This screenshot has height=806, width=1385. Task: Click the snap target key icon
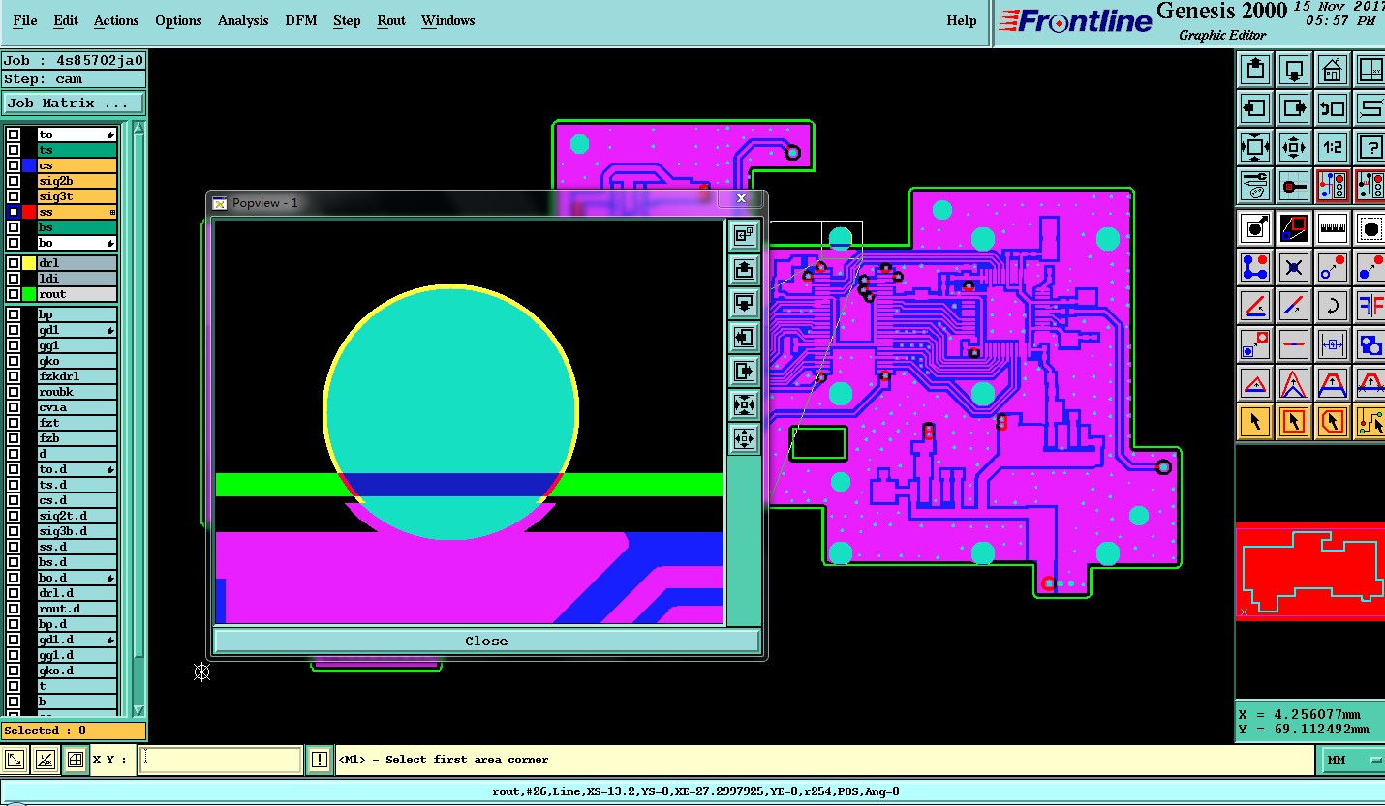(x=1294, y=185)
